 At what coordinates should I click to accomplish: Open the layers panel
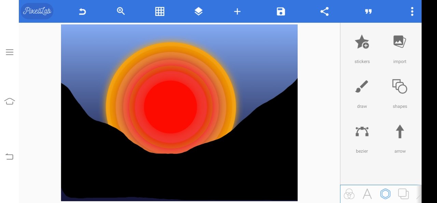198,11
